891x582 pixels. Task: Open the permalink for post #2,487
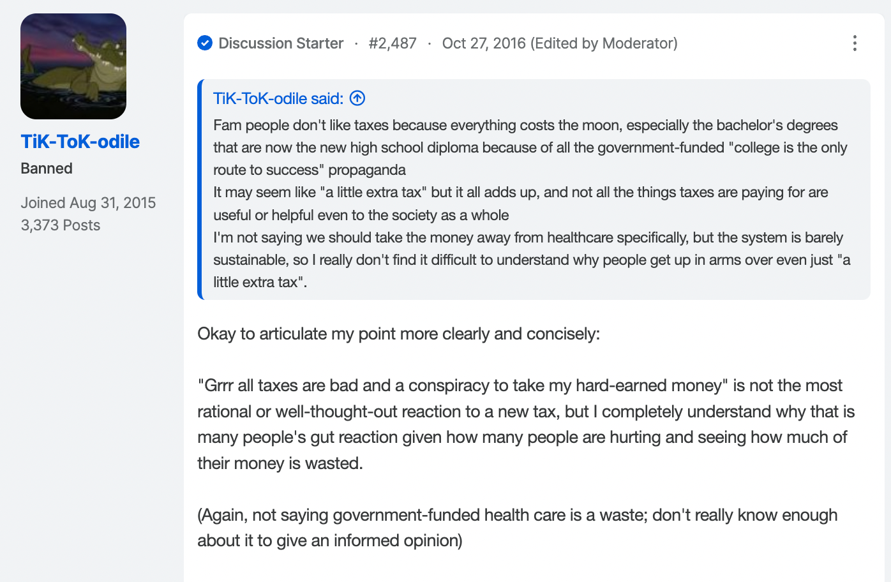coord(393,43)
